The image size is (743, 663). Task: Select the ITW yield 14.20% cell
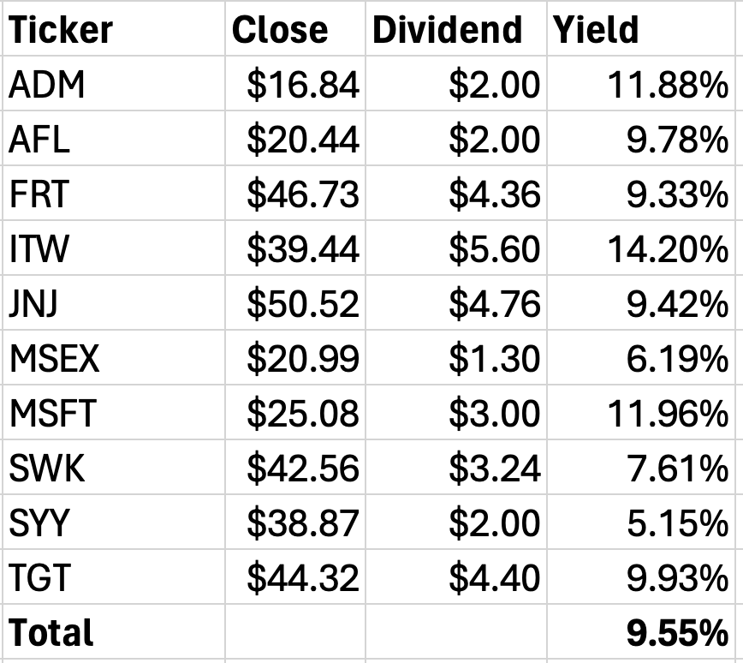[645, 248]
